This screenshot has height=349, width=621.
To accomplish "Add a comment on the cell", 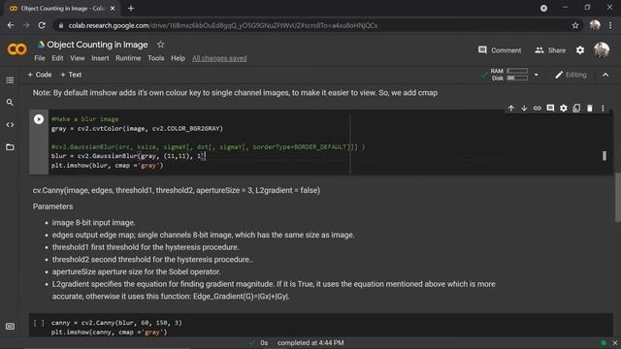I will point(550,108).
